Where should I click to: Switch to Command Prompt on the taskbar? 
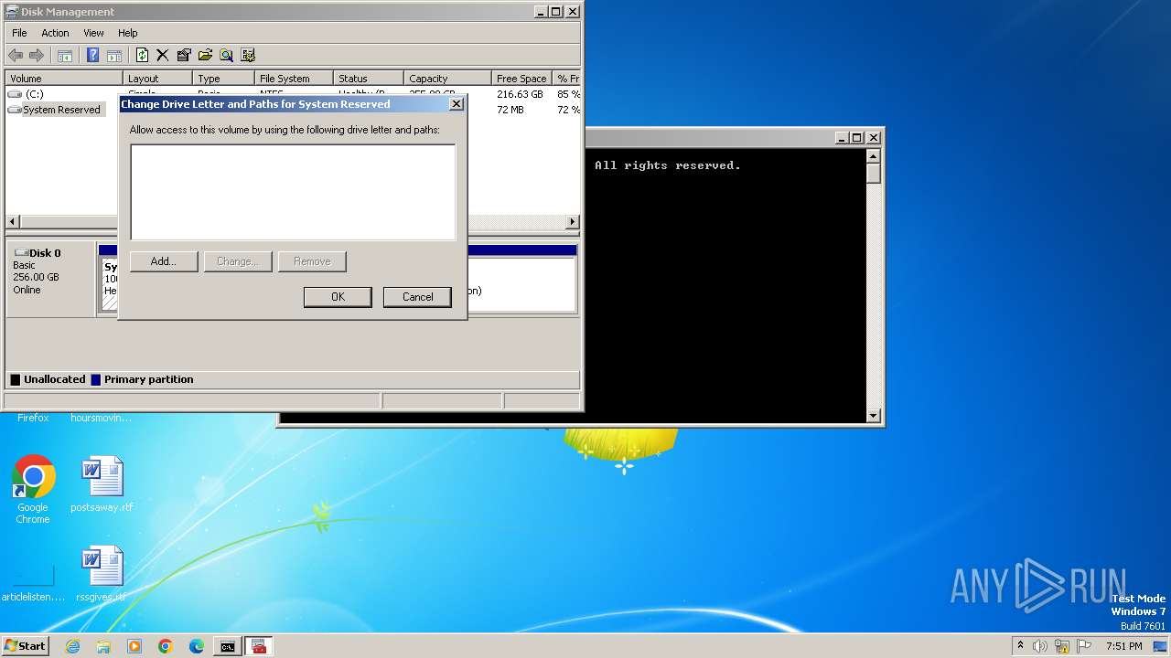(x=227, y=646)
